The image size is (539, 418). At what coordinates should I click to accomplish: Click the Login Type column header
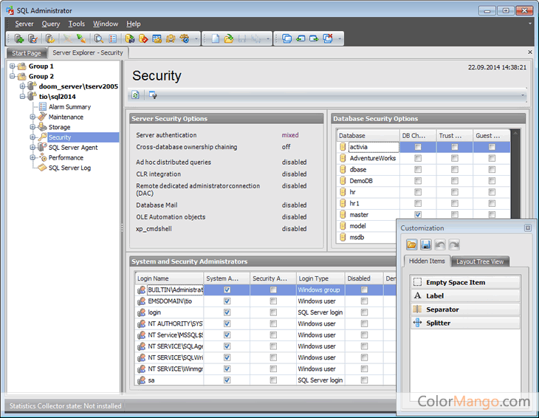pyautogui.click(x=320, y=278)
